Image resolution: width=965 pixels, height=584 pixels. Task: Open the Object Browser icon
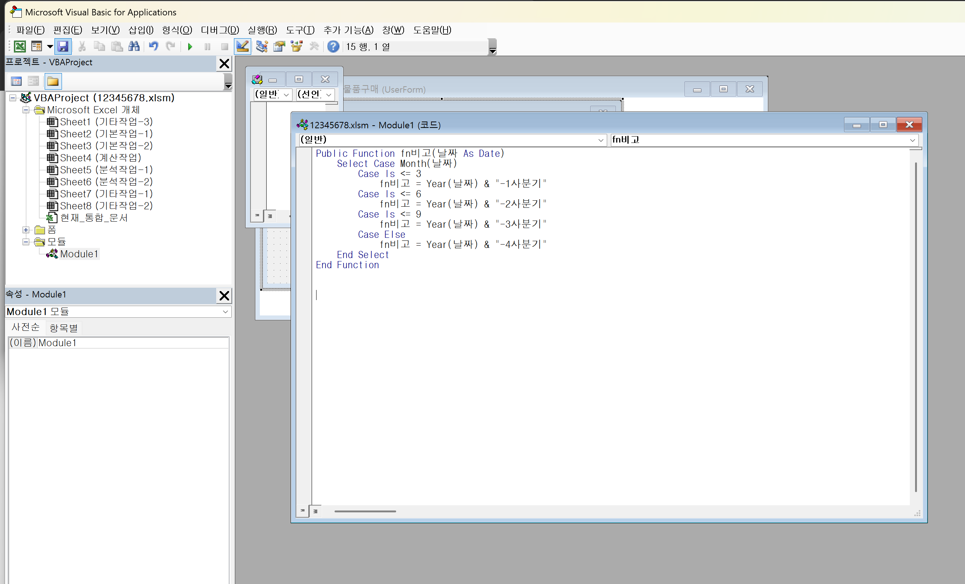pyautogui.click(x=297, y=47)
